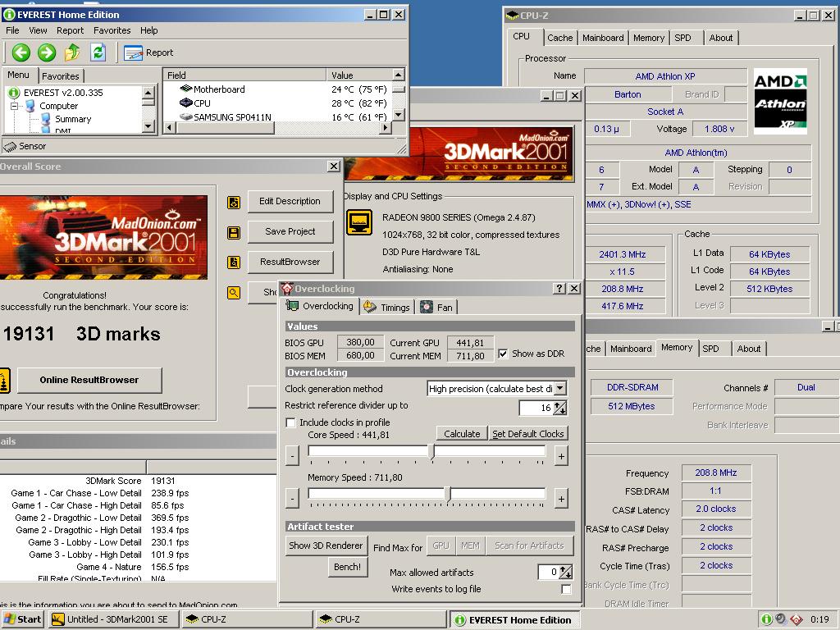
Task: Open the Favorites menu in EVEREST
Action: coord(112,30)
